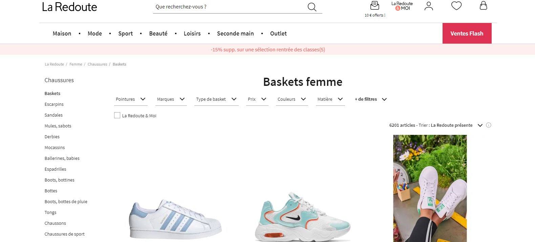Go to the La Redoute home logo
Viewport: 535px width, 242px height.
(69, 7)
